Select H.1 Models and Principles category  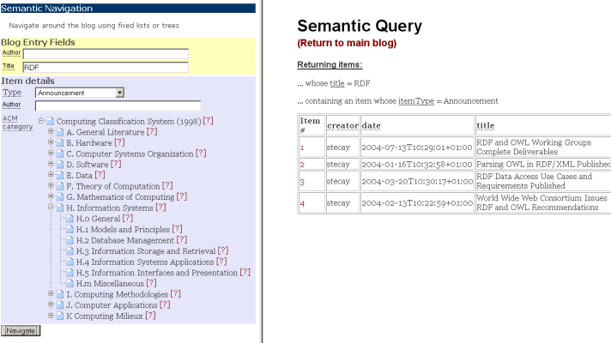pyautogui.click(x=123, y=229)
